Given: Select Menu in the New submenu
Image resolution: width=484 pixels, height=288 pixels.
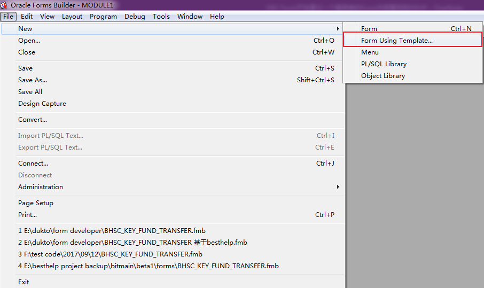Looking at the screenshot, I should coord(413,52).
